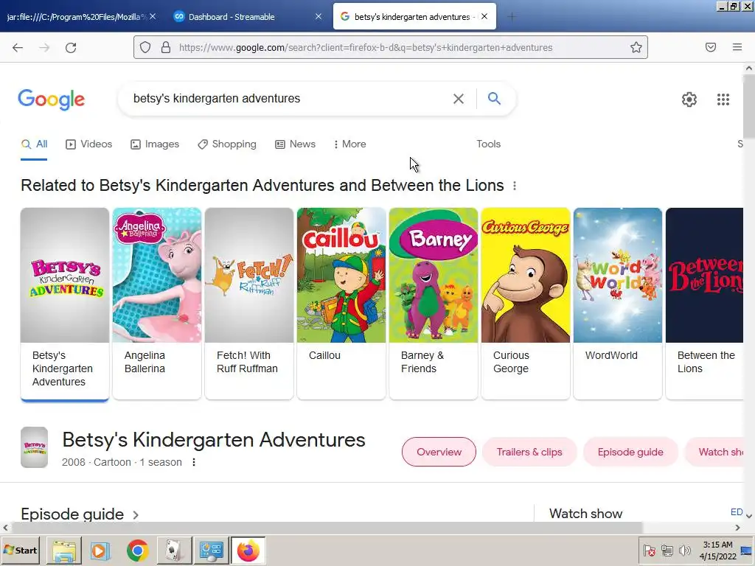Image resolution: width=755 pixels, height=566 pixels.
Task: Open the Between the Lions card
Action: [705, 304]
